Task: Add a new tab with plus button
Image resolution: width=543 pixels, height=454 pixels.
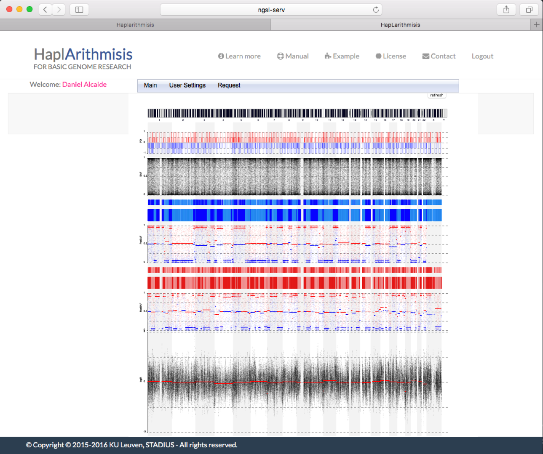Action: click(536, 25)
